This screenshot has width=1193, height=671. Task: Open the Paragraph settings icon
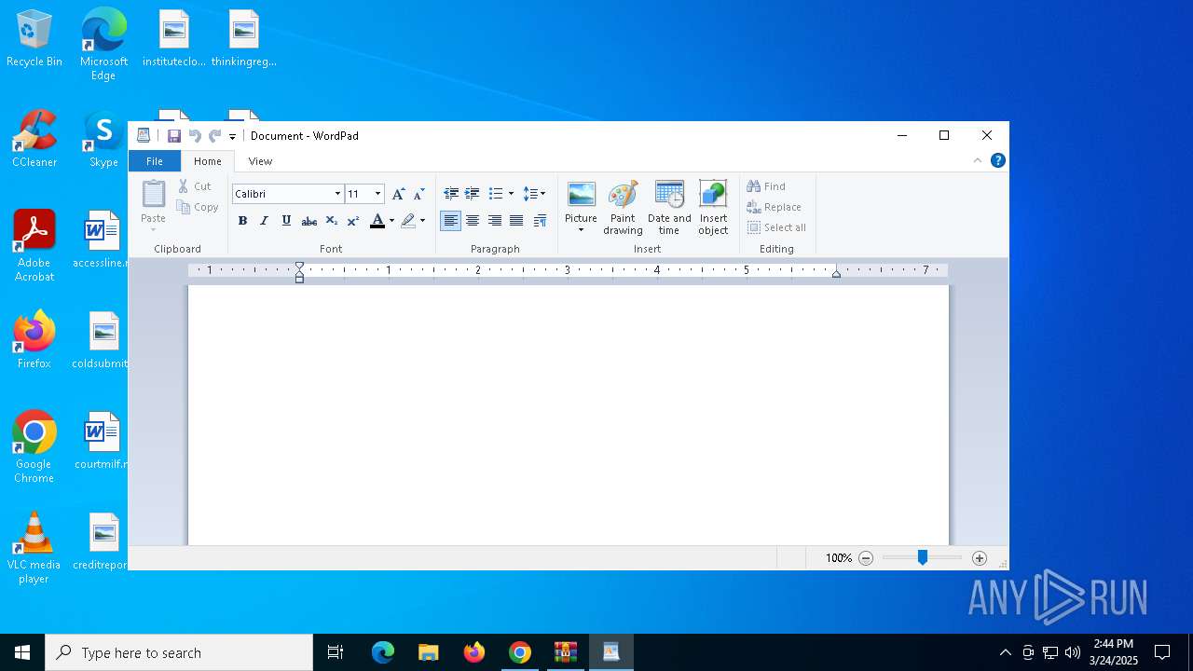(540, 221)
